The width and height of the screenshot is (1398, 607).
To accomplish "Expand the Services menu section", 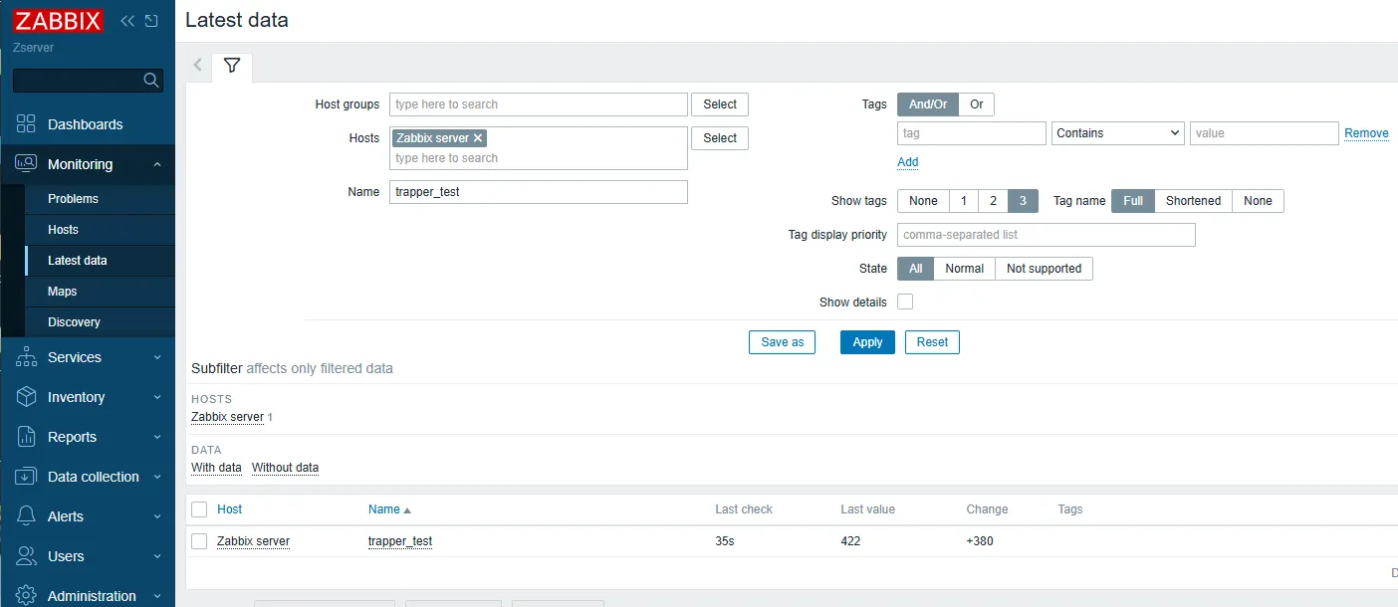I will pyautogui.click(x=88, y=357).
